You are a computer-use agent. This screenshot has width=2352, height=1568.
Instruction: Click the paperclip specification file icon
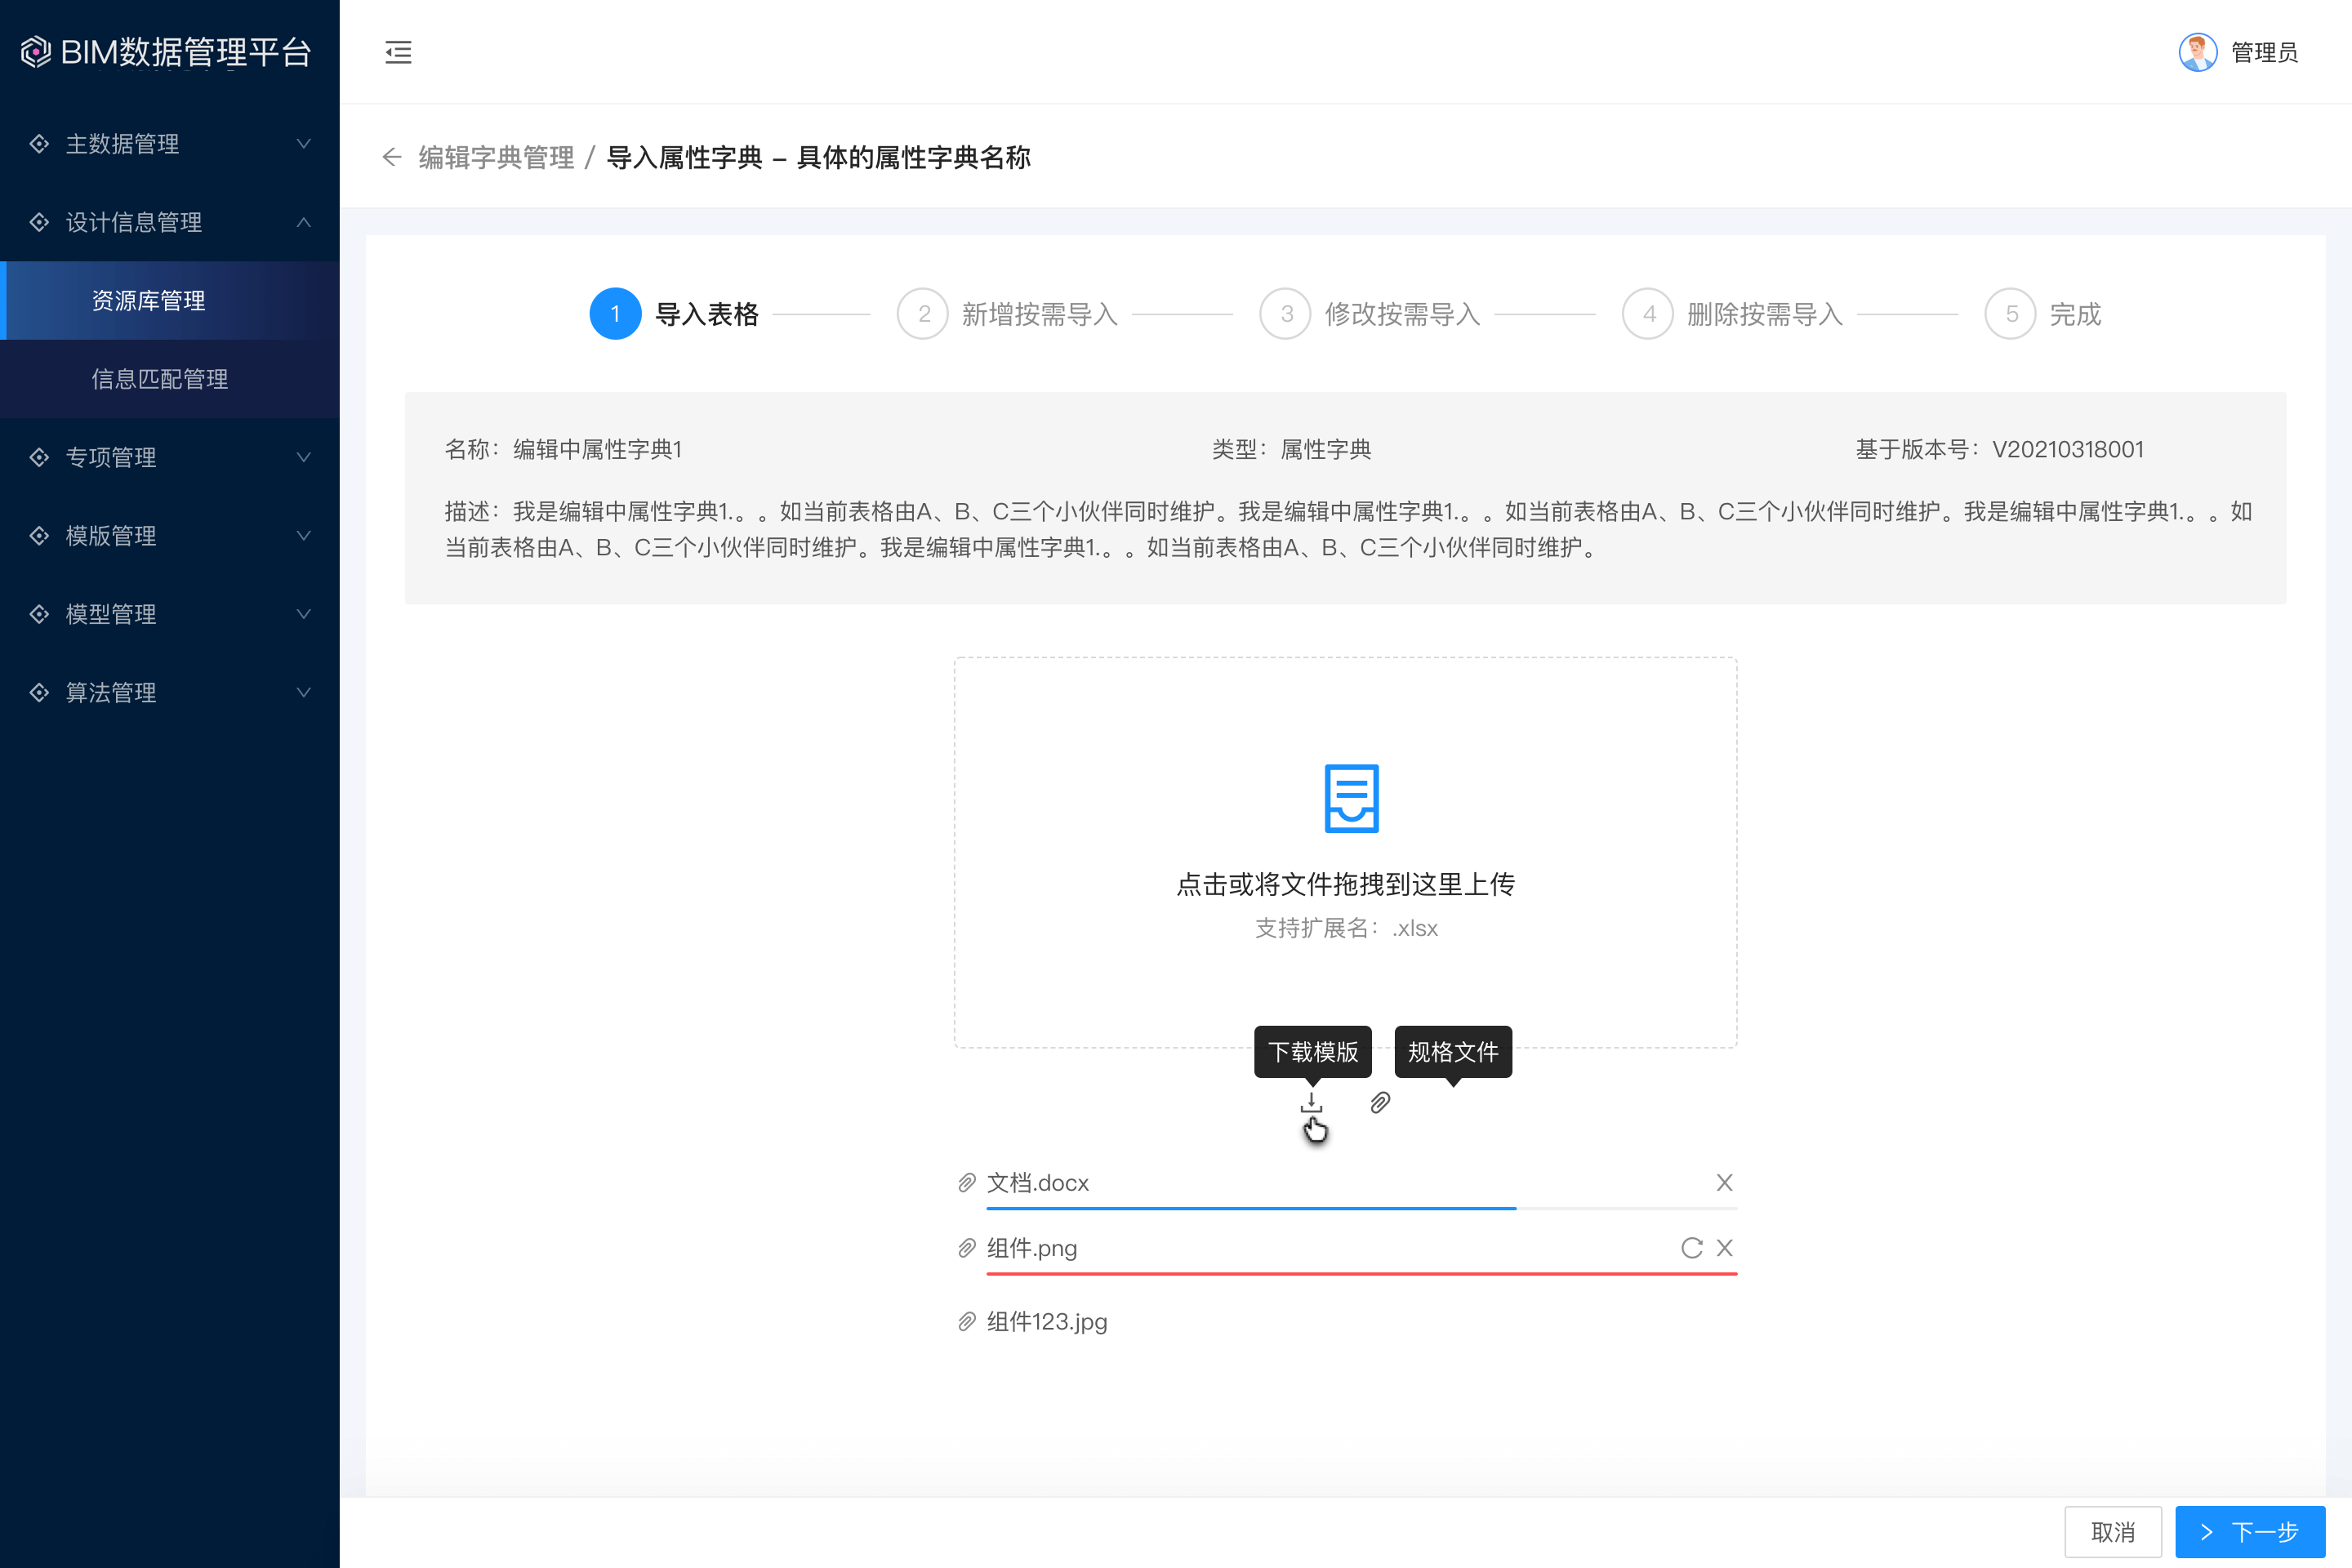pos(1380,1102)
